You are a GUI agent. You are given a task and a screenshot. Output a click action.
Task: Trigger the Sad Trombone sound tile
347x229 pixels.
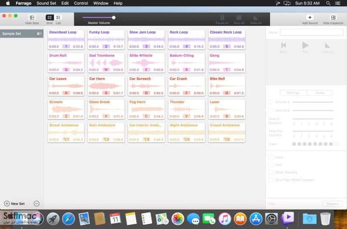(x=106, y=63)
